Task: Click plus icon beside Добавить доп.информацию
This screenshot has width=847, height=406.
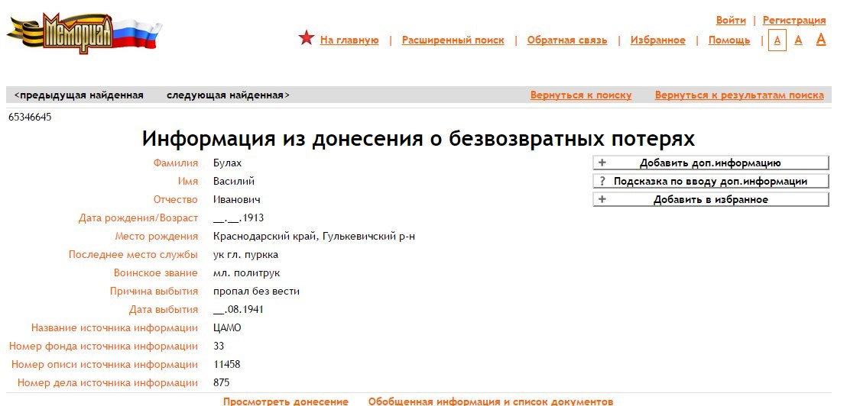Action: pyautogui.click(x=602, y=163)
